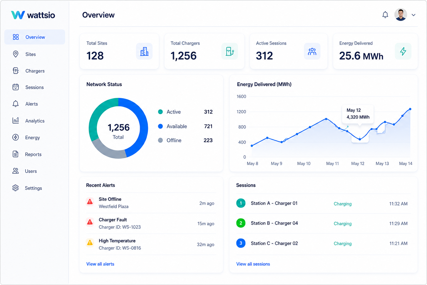This screenshot has width=427, height=285.
Task: Open the Site Offline Westfield Plaza alert
Action: click(x=151, y=203)
